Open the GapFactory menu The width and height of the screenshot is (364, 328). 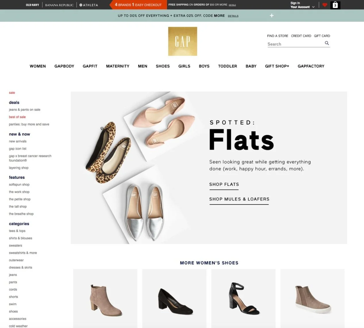311,66
